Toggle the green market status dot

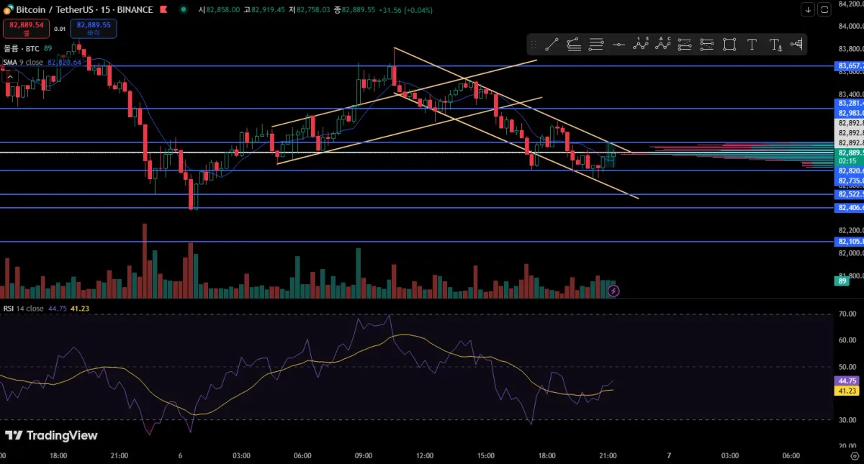click(185, 9)
